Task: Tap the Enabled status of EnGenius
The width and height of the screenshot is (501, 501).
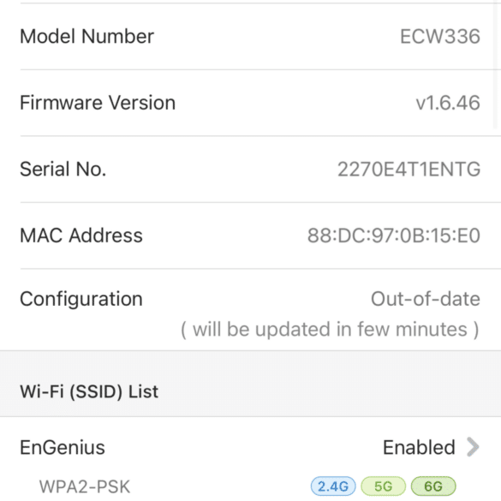Action: pyautogui.click(x=419, y=447)
